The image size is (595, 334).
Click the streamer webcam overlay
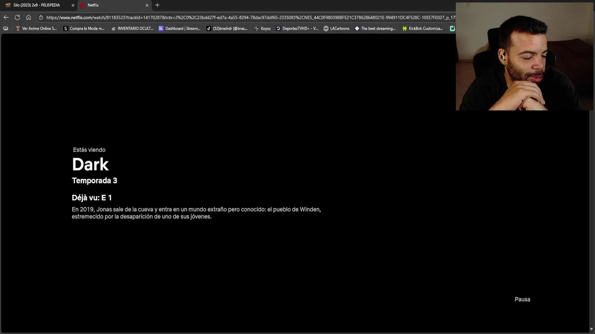coord(524,57)
